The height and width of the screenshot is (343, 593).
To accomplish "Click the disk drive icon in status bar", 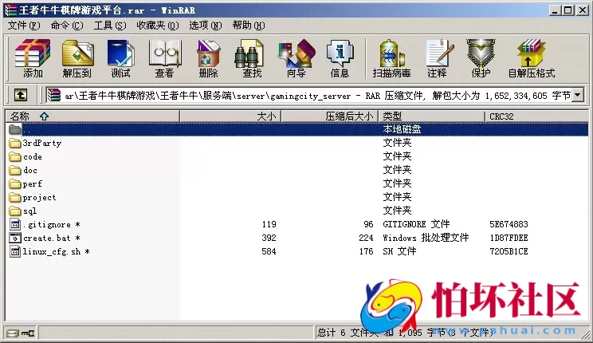I will coord(12,333).
